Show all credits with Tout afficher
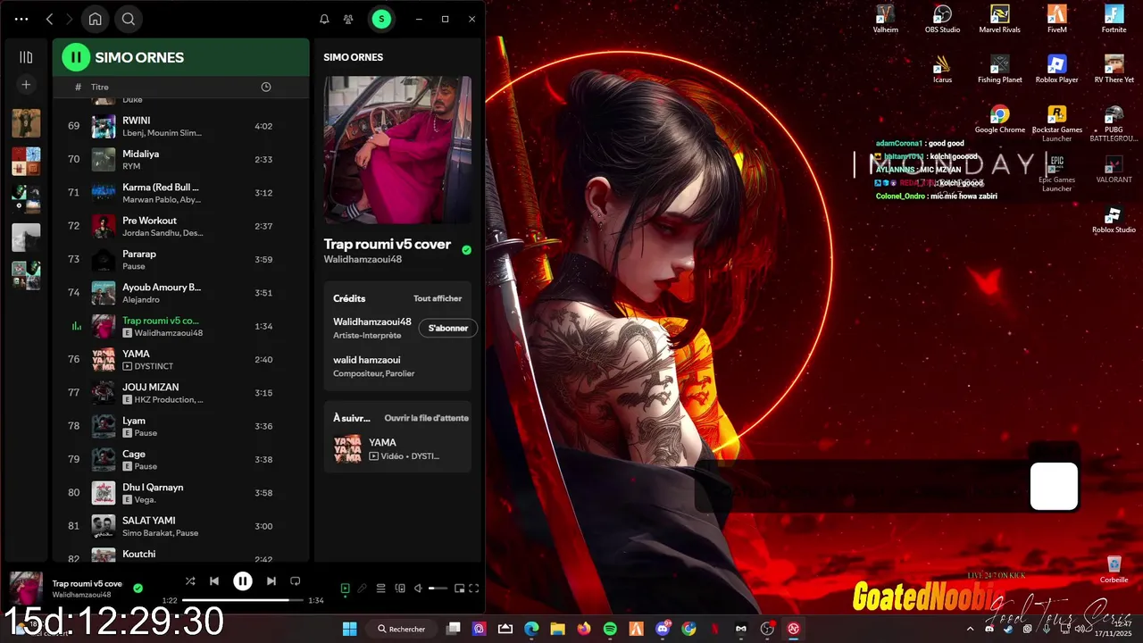The height and width of the screenshot is (643, 1143). [x=438, y=298]
